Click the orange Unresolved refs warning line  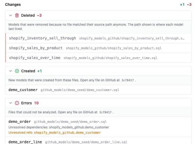coord(55,133)
